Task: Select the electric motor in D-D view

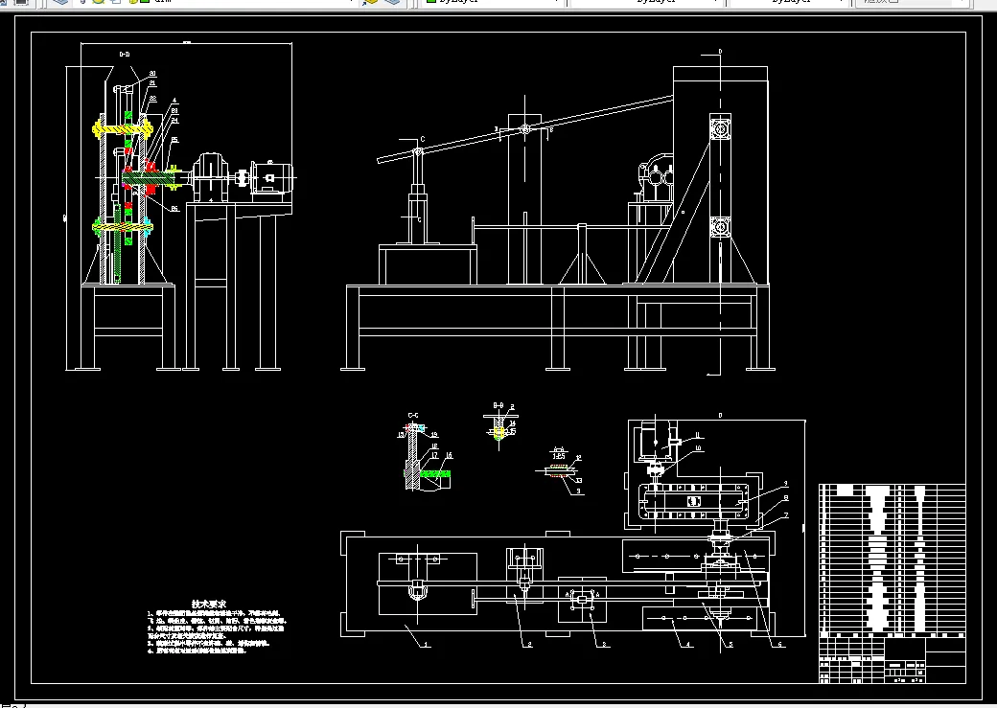Action: [x=272, y=178]
